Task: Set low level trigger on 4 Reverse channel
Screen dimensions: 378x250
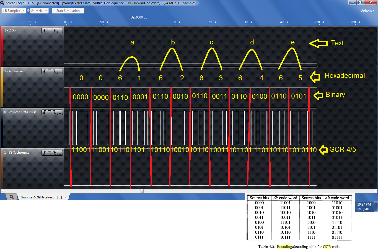Action: click(60, 71)
